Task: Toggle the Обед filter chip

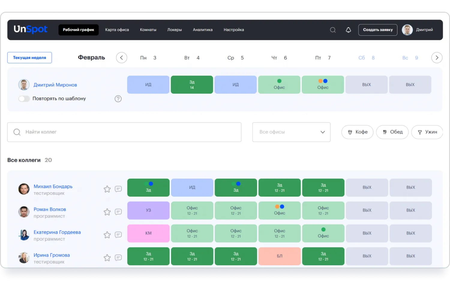Action: click(392, 132)
